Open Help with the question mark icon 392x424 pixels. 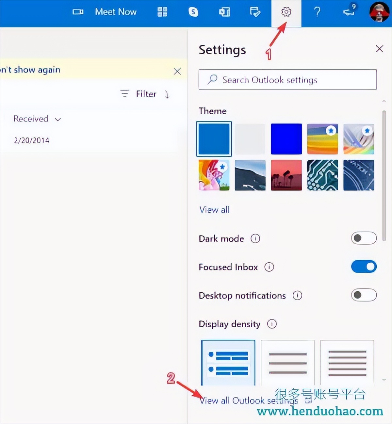317,12
